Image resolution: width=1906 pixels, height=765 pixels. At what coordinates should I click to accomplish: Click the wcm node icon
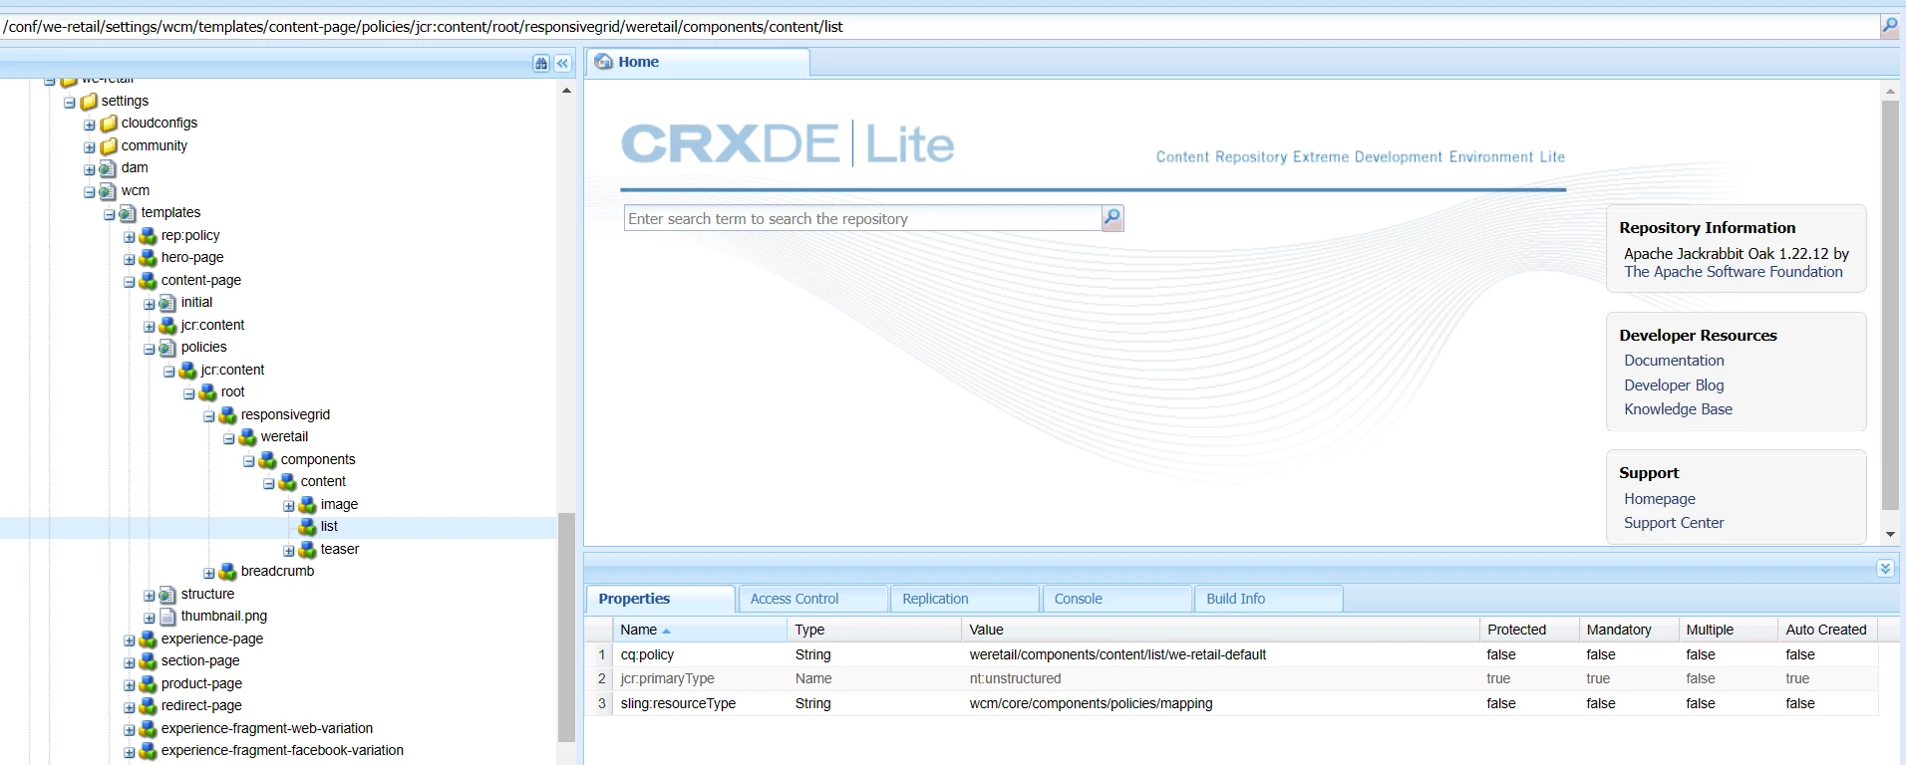(x=108, y=190)
